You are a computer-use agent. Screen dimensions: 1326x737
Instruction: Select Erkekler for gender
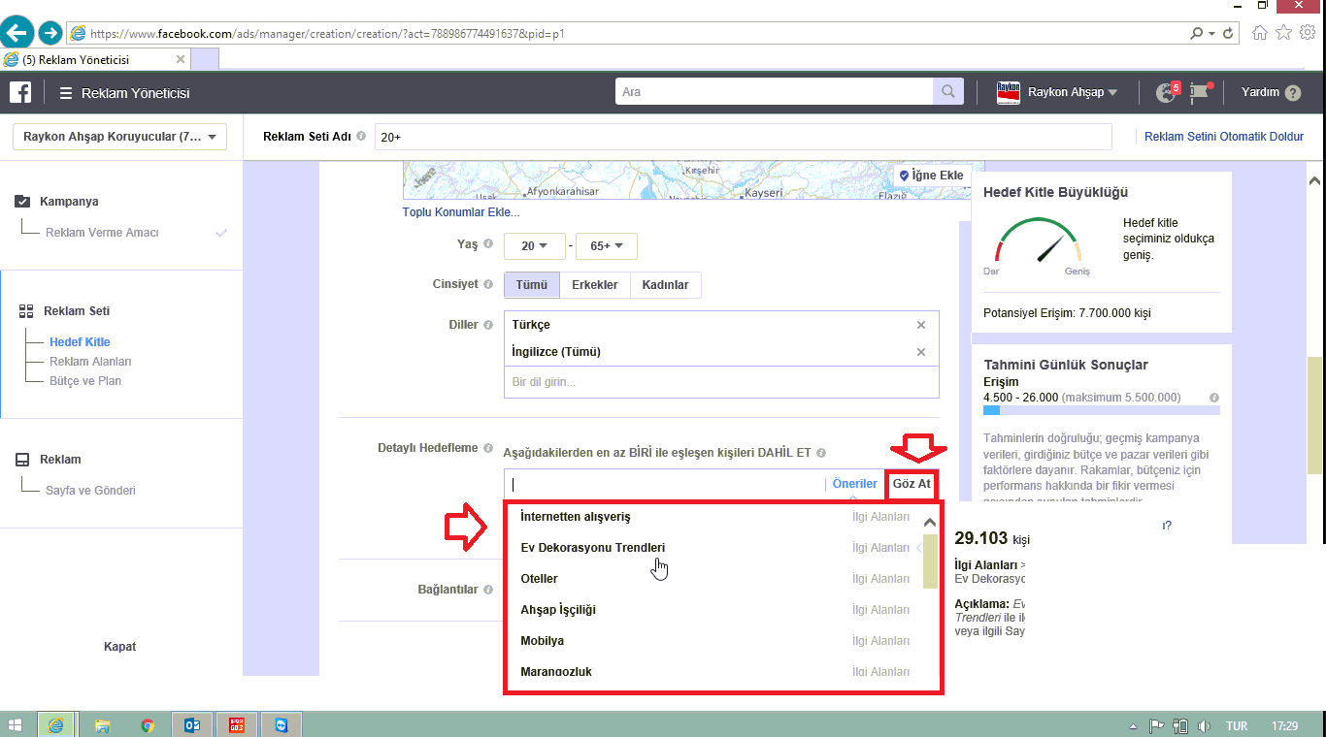click(595, 285)
